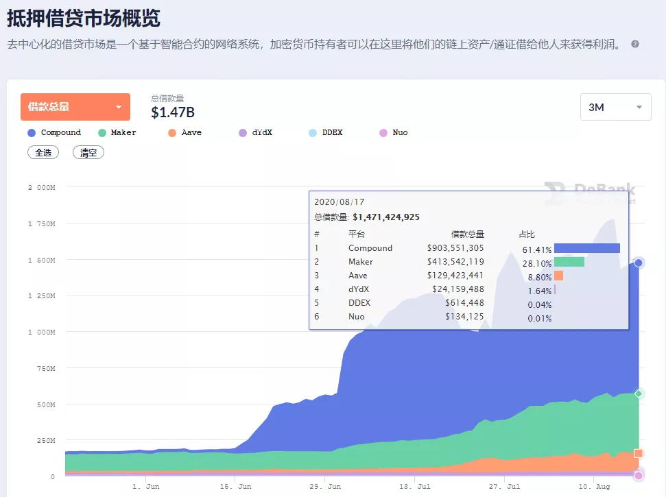Click the Nuo amount $134,125

click(464, 317)
